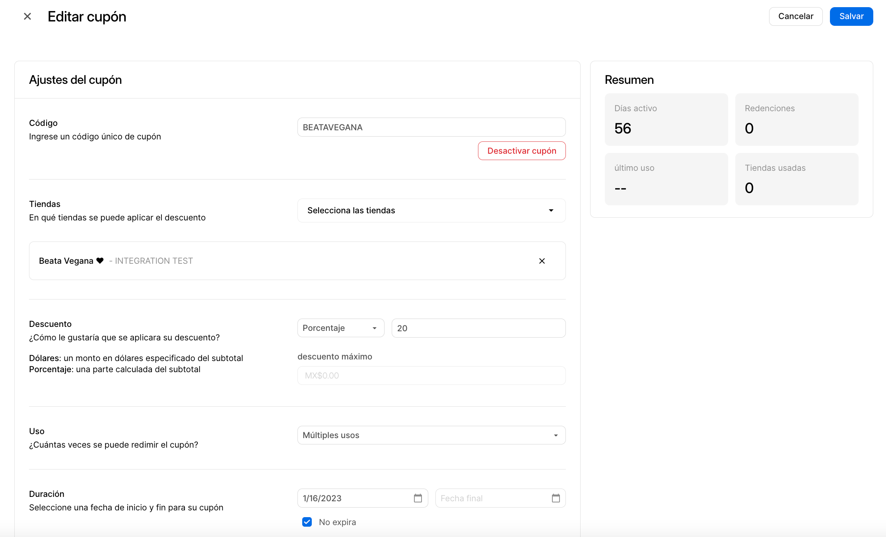
Task: Select the último uso summary card
Action: click(666, 179)
